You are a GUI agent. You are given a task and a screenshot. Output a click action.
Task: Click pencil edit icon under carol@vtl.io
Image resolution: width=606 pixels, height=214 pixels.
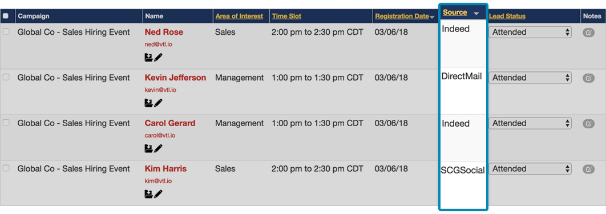[158, 148]
